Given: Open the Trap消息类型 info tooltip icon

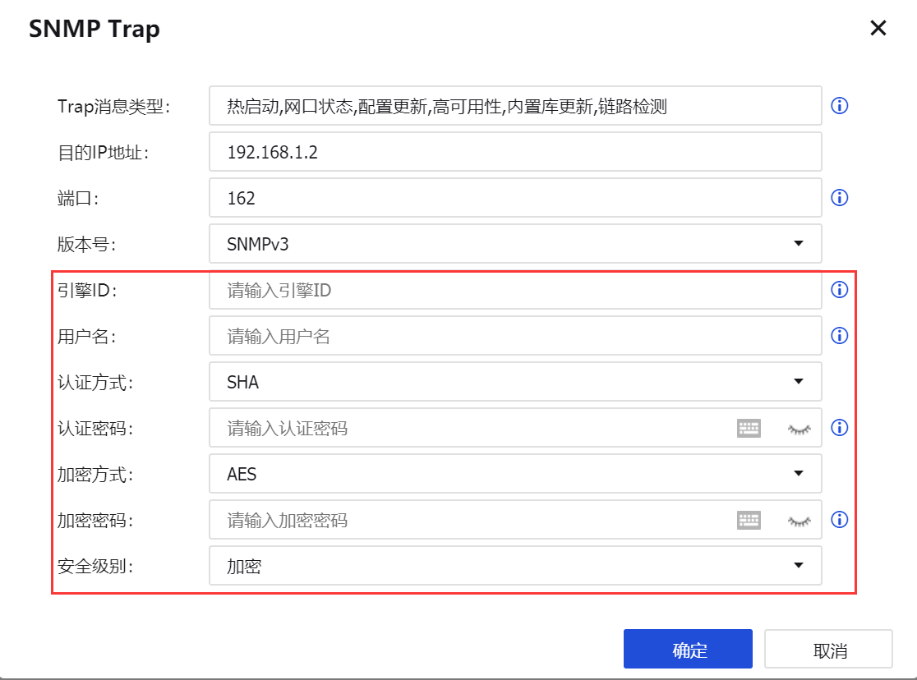Looking at the screenshot, I should point(839,105).
